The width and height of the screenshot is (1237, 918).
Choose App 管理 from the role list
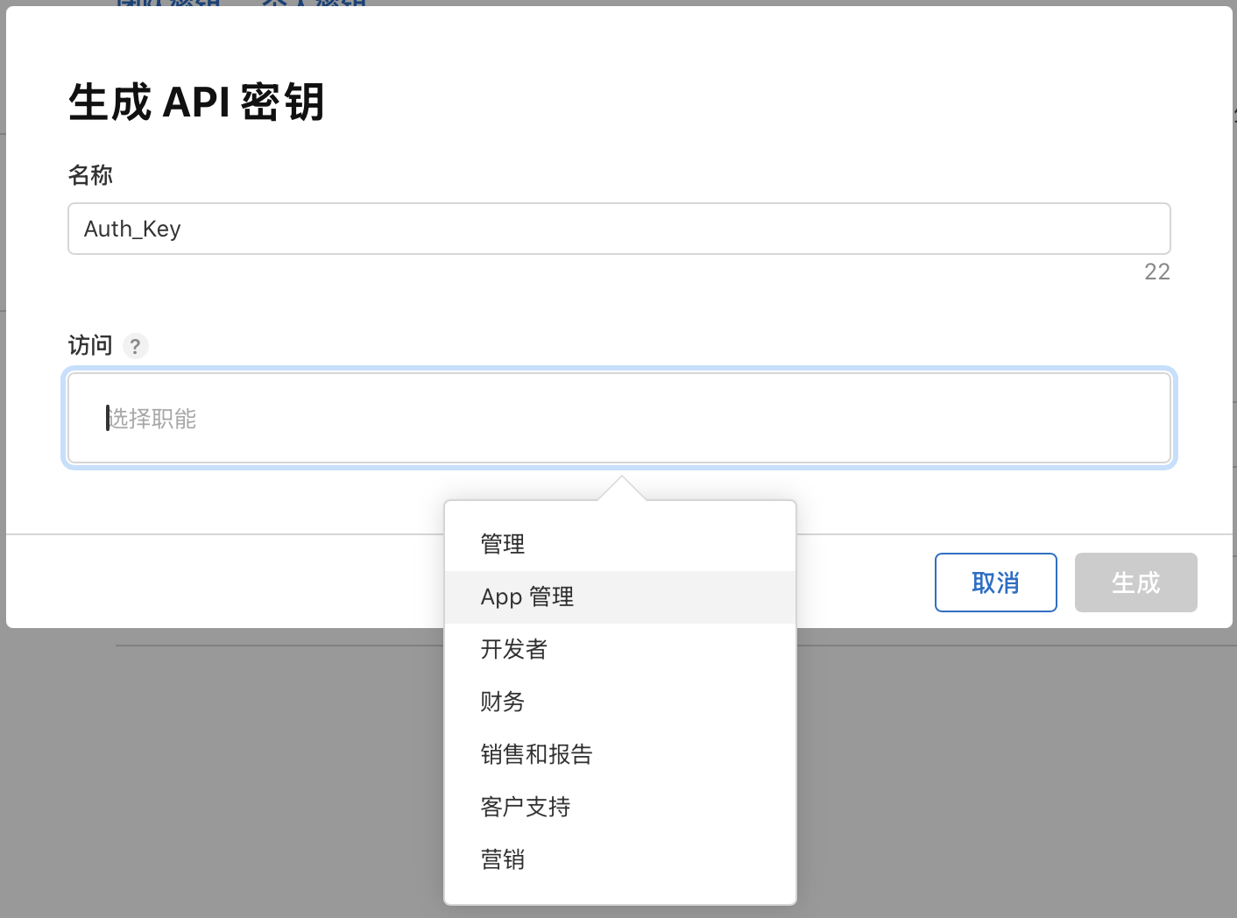coord(620,597)
